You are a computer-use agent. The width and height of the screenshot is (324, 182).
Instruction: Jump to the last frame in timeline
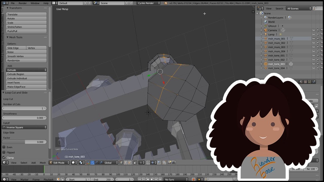coord(160,179)
